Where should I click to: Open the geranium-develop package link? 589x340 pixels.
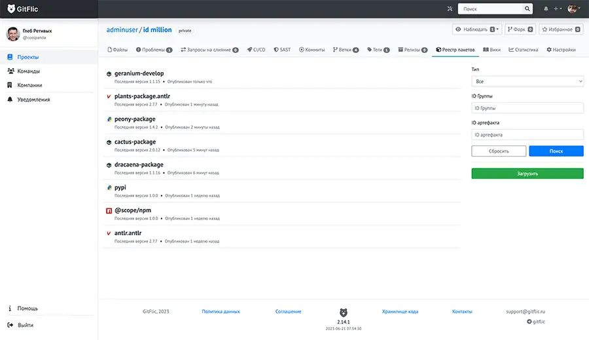(x=139, y=73)
